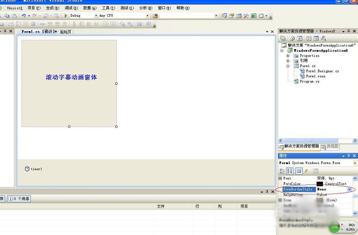Click the timer1 component in the tray
The image size is (358, 235).
pos(33,169)
